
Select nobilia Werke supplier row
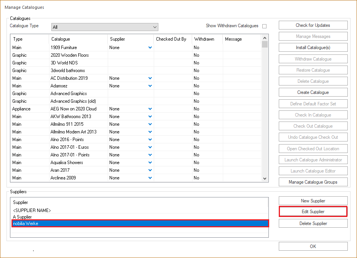click(140, 223)
